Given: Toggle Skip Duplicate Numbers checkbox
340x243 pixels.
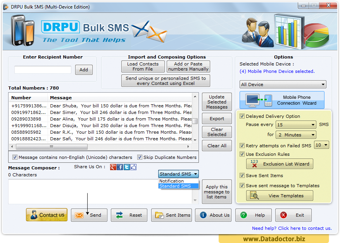Looking at the screenshot, I should click(x=140, y=157).
